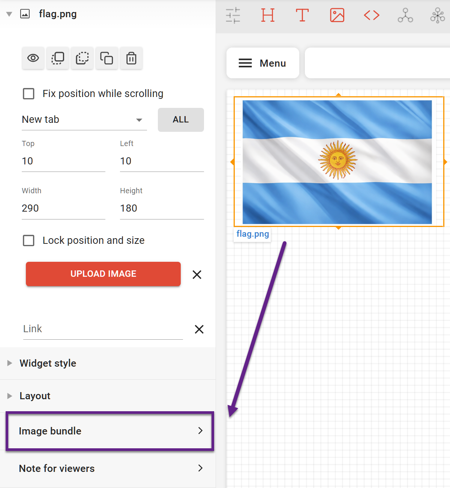The image size is (450, 488).
Task: Enable Fix position while scrolling checkbox
Action: click(x=29, y=94)
